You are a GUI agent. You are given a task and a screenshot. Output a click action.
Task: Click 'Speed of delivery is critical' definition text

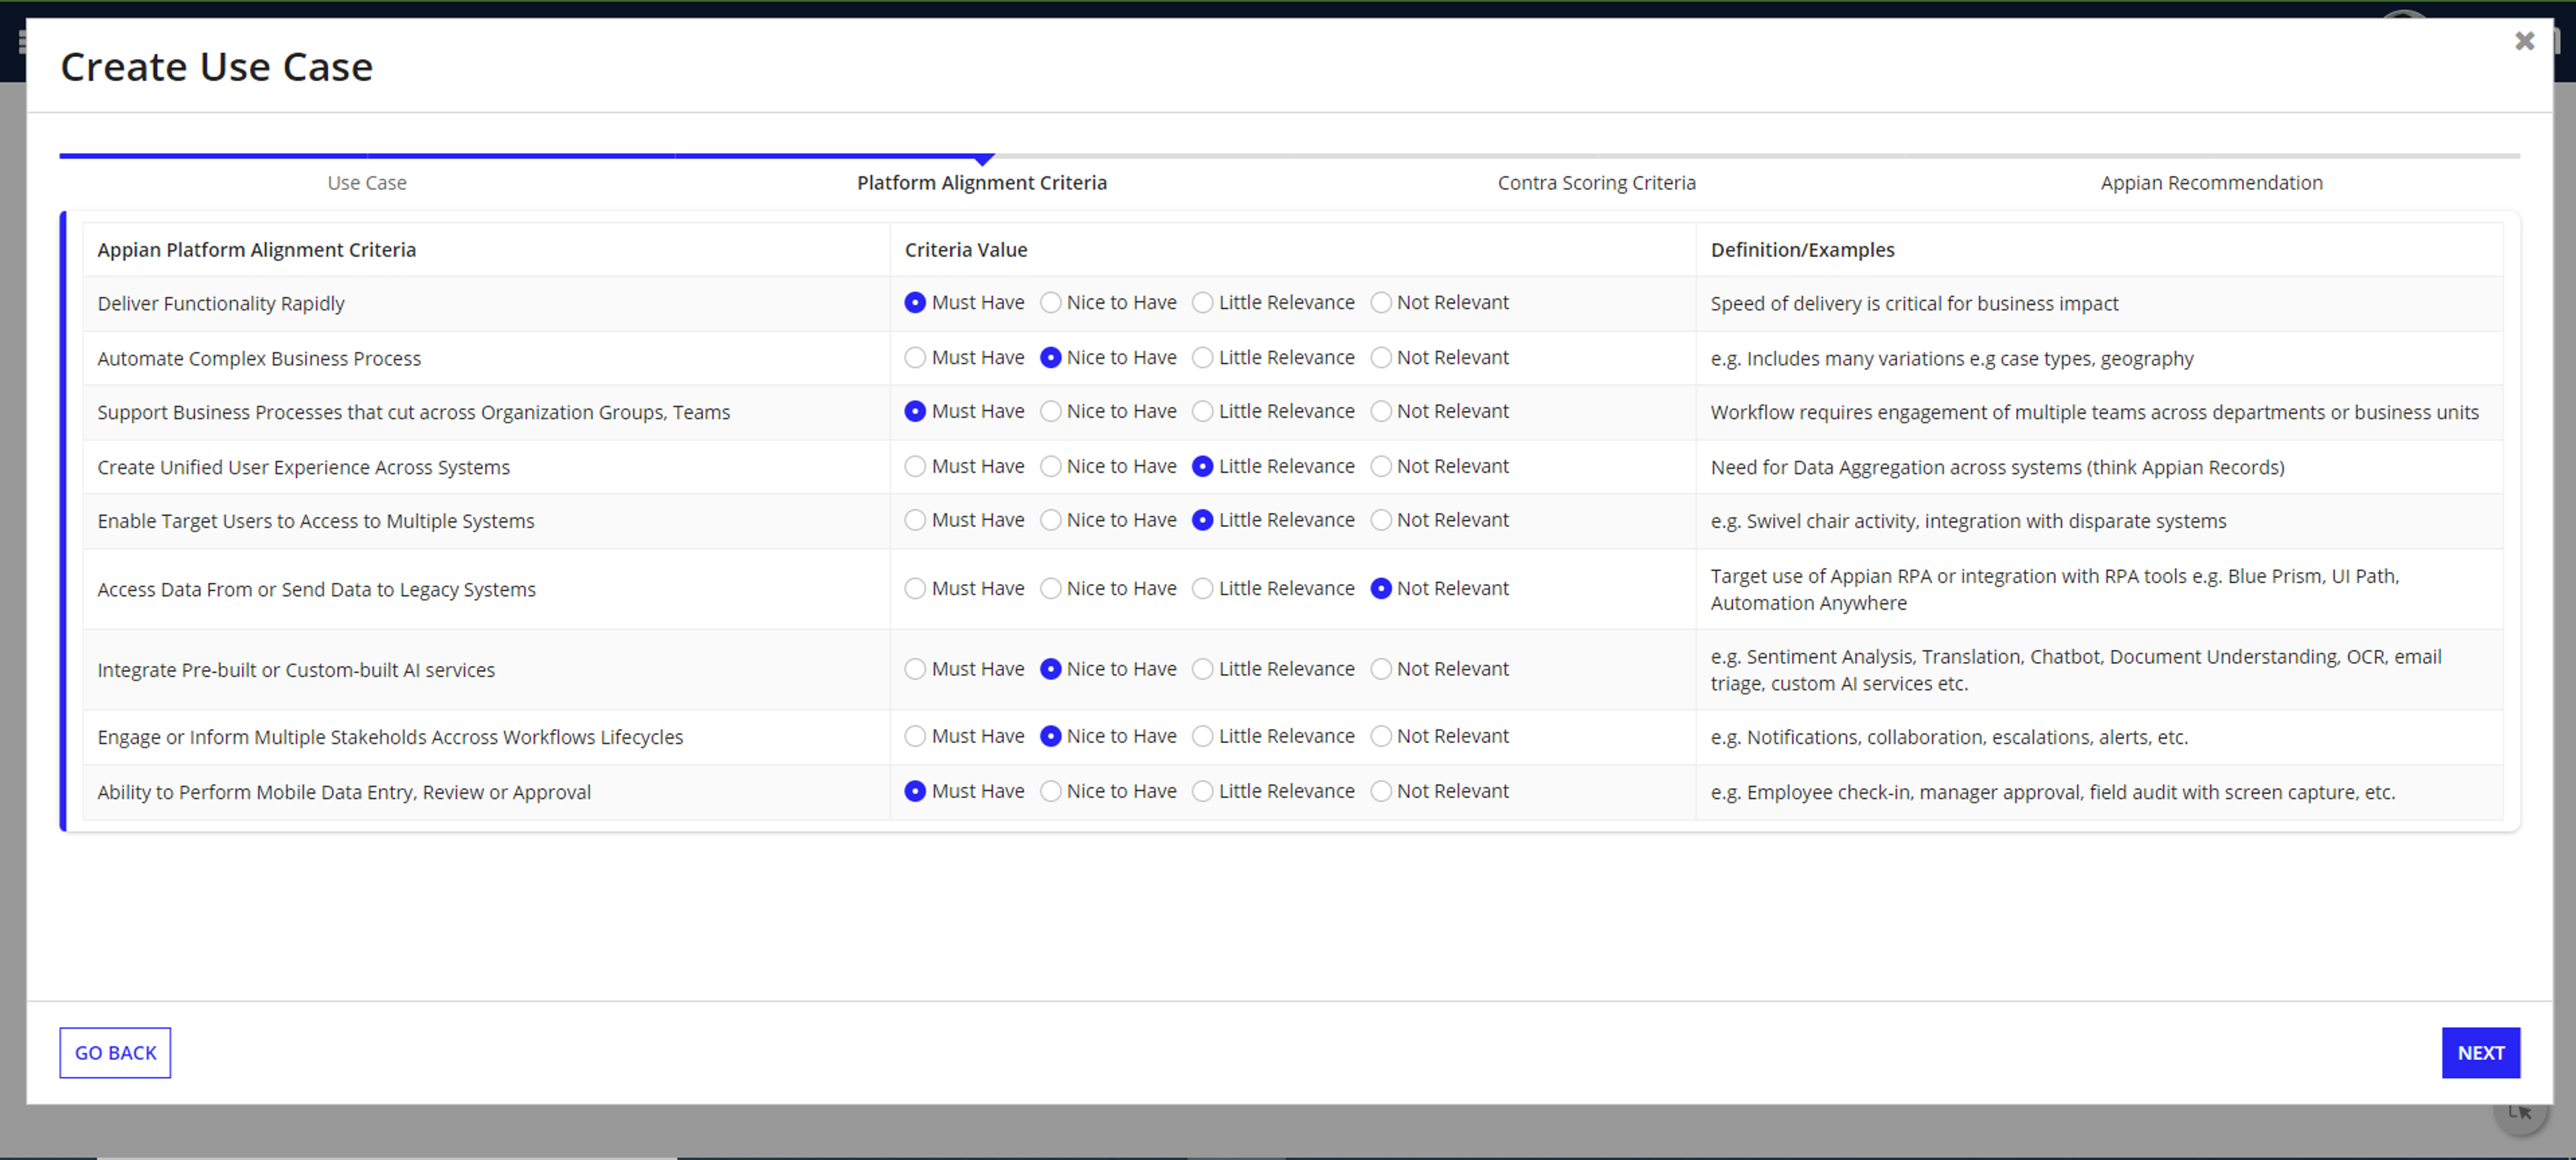(1914, 304)
